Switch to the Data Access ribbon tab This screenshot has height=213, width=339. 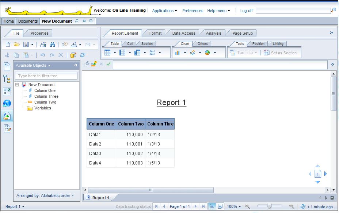tap(183, 33)
